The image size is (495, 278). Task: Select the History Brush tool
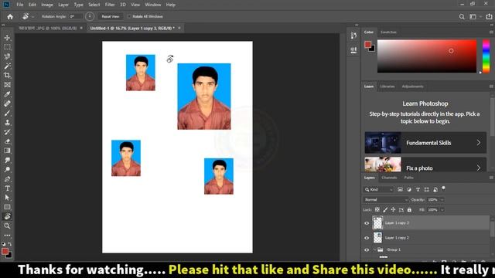pos(7,132)
